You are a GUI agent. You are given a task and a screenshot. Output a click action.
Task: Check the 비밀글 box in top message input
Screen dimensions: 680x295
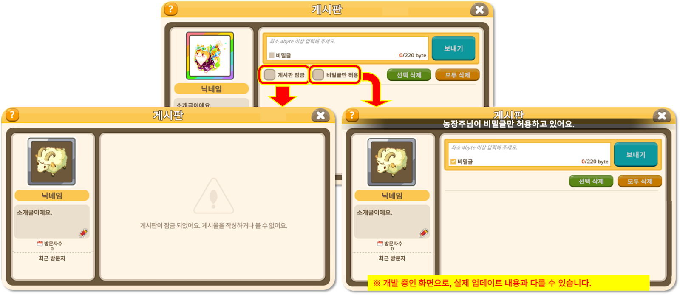[x=272, y=55]
